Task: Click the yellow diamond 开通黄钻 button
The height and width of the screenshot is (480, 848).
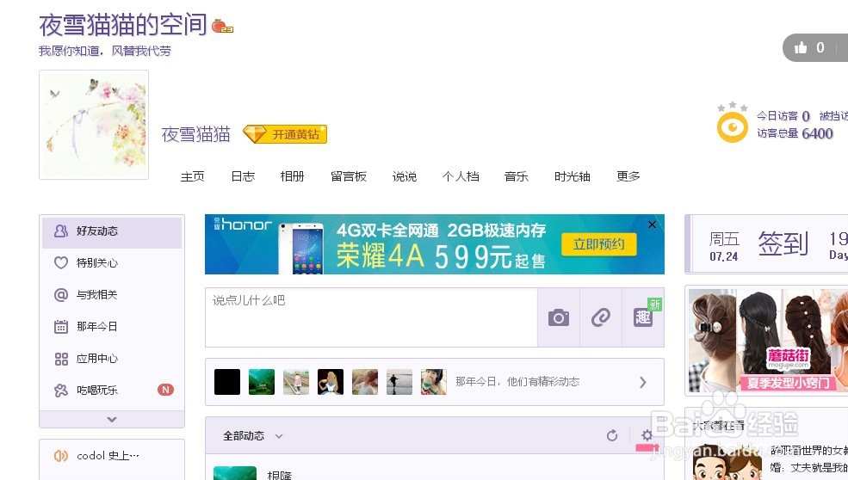Action: (x=285, y=134)
